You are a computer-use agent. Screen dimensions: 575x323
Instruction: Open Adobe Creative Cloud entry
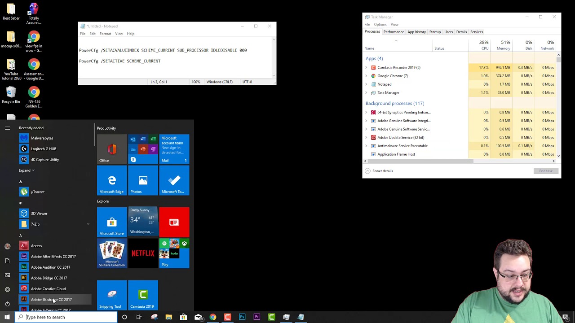(55, 289)
